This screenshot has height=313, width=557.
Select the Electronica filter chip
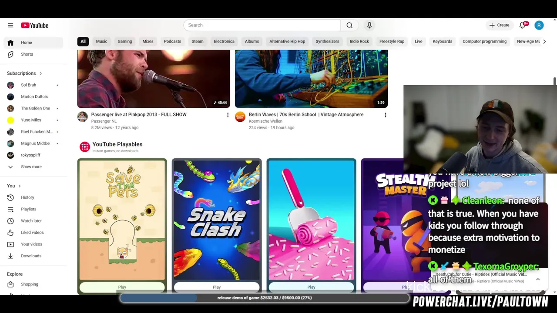[224, 41]
